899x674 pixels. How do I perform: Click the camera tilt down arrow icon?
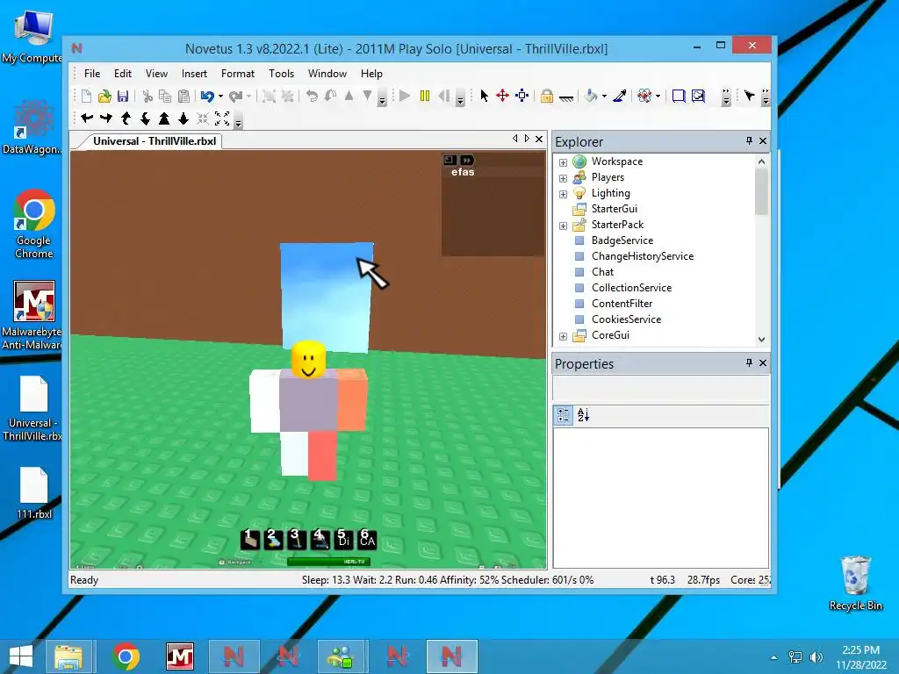(145, 118)
